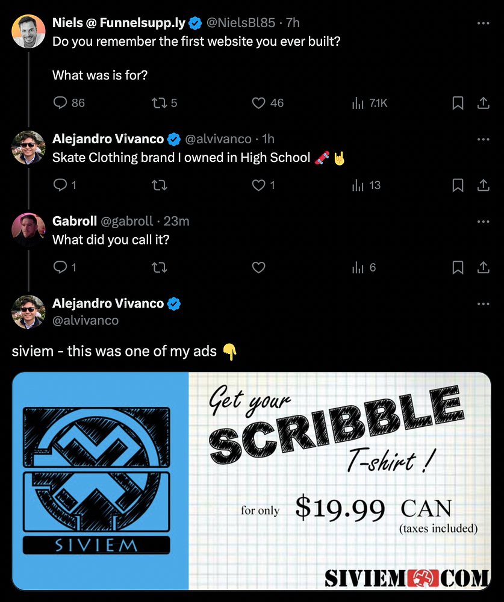
Task: Open the @alvivanco handle on main tweet
Action: 86,320
